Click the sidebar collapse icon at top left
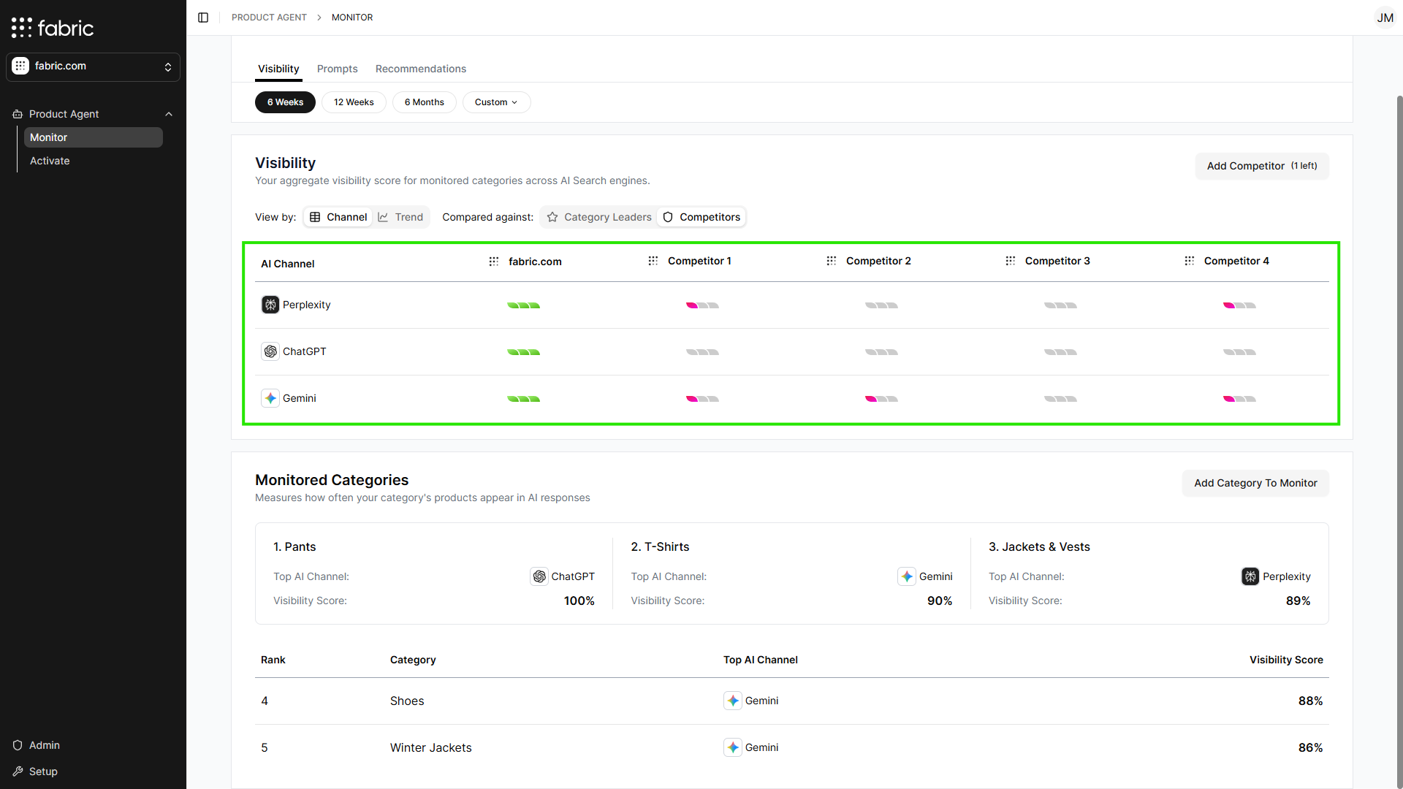1403x789 pixels. pos(203,17)
